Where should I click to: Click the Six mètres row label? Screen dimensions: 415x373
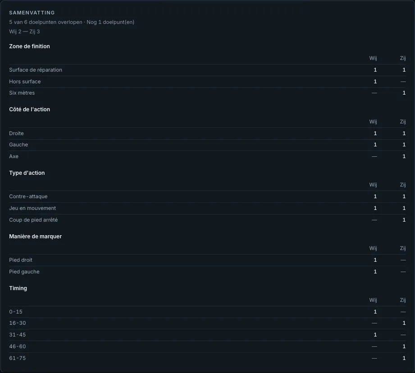(22, 93)
